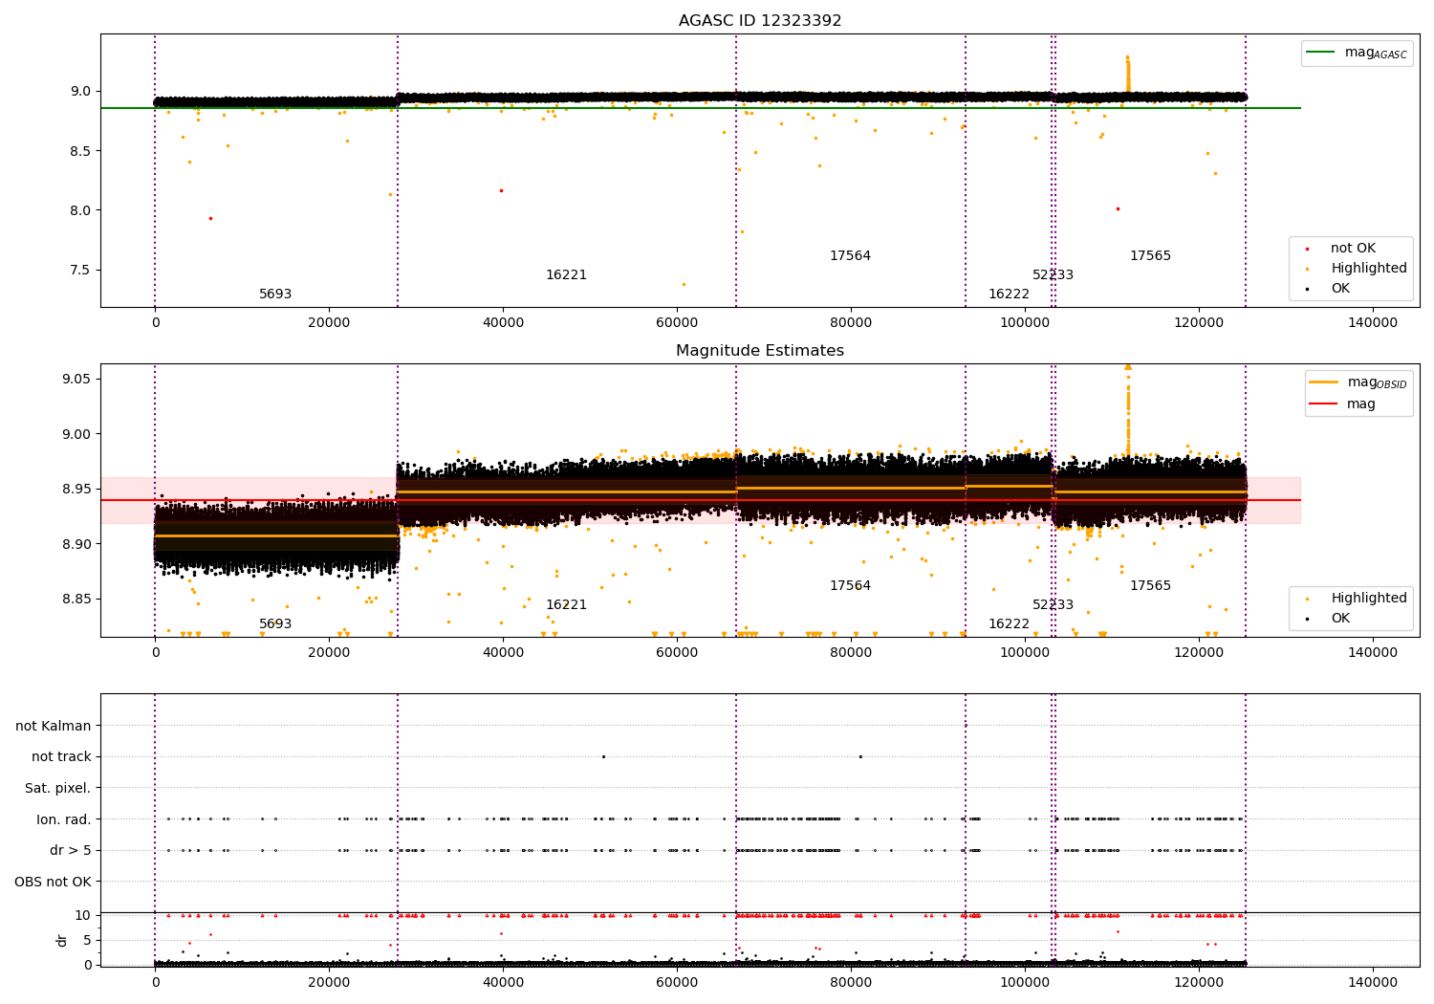The image size is (1434, 1004).
Task: Click x-tick 140000 under the top plot
Action: 1373,323
